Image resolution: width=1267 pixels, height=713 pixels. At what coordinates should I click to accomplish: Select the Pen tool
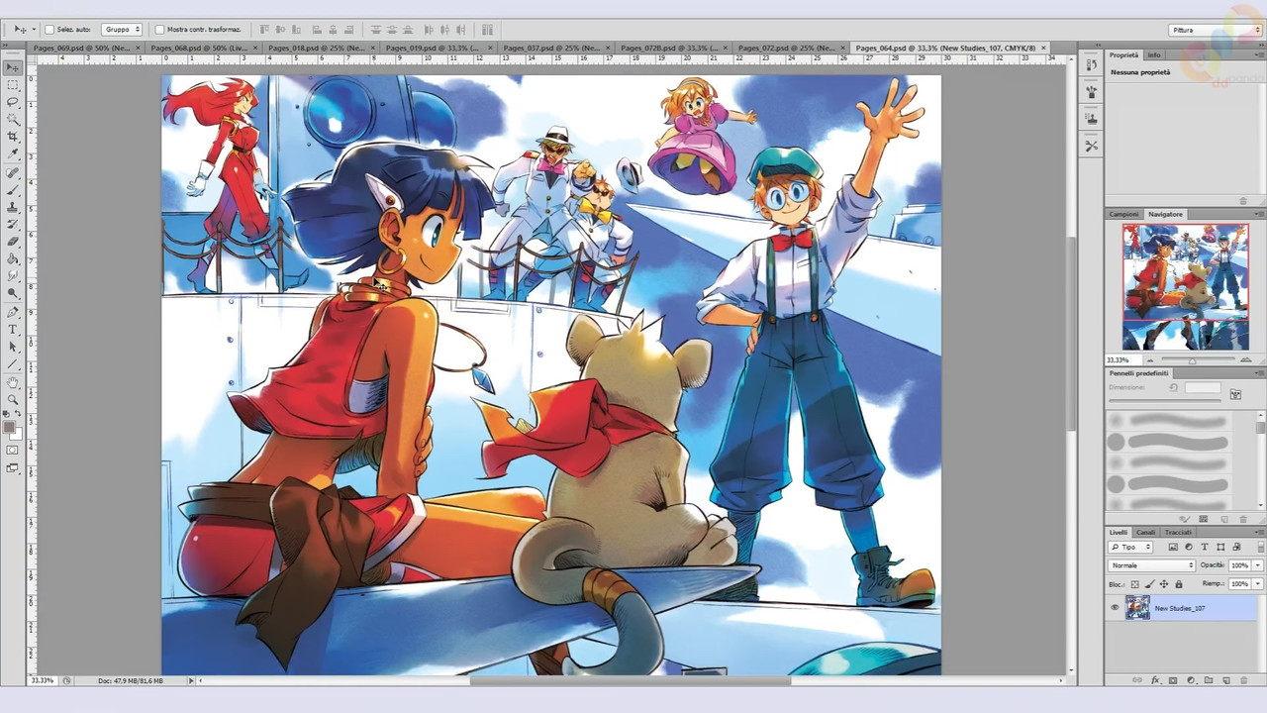(x=13, y=312)
